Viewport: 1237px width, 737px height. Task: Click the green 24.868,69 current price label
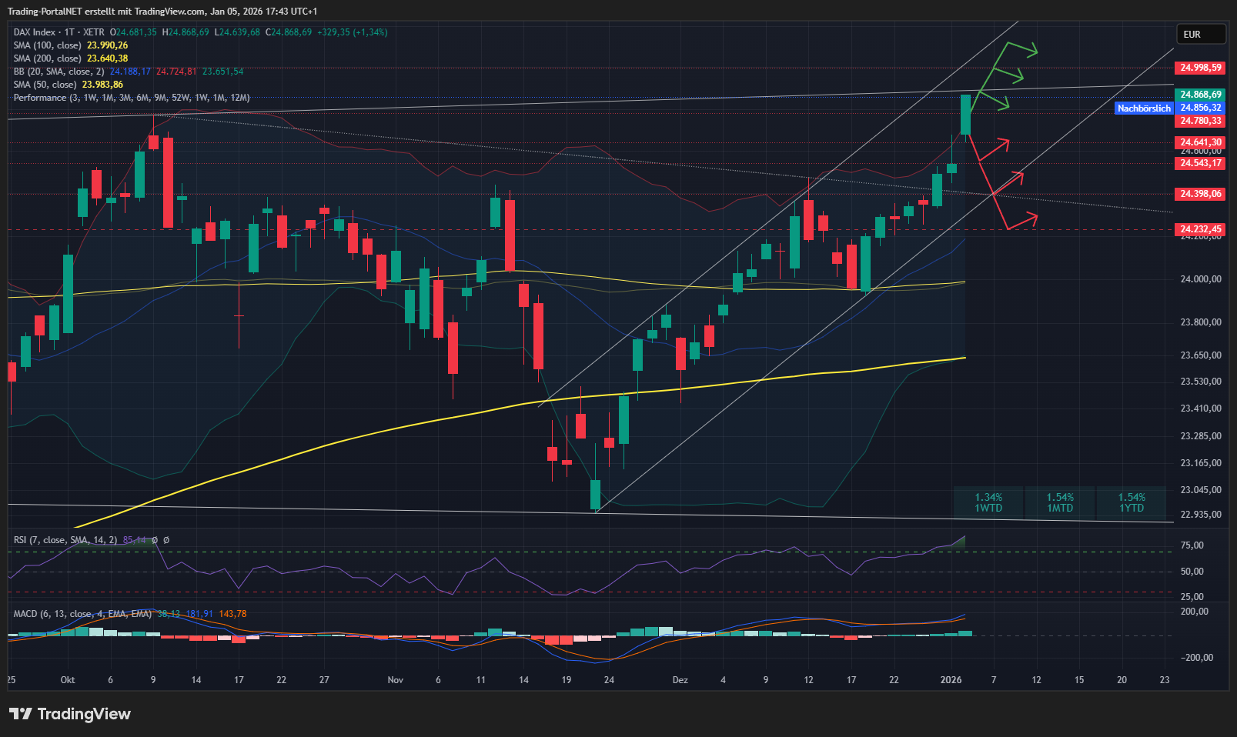1200,95
